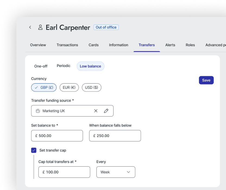Click the wallet icon in funding source
The image size is (226, 190).
click(x=38, y=111)
